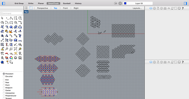Toggle Ortho mode
This screenshot has width=189, height=99.
(x=31, y=3)
